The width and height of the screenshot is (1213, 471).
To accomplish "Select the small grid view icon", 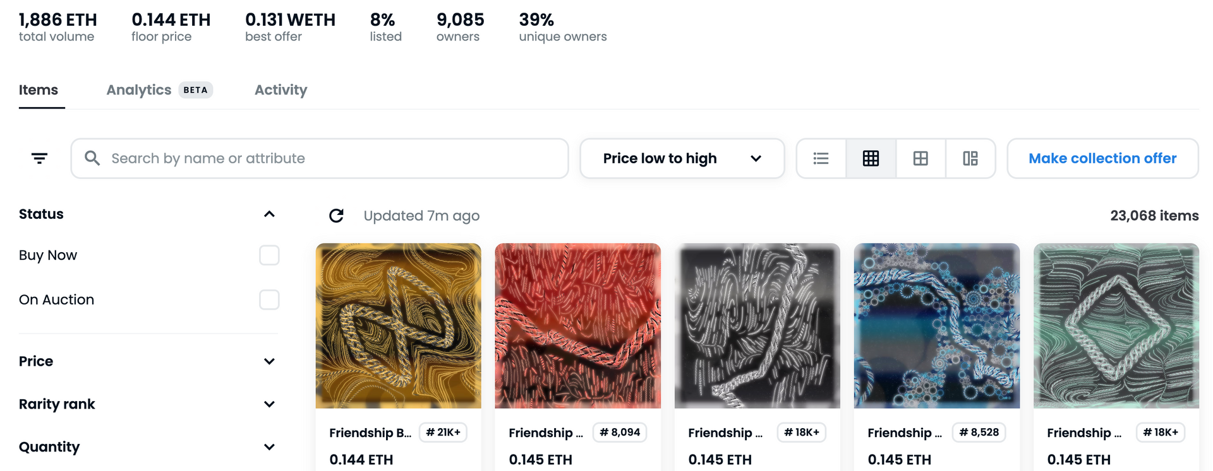I will pyautogui.click(x=871, y=158).
